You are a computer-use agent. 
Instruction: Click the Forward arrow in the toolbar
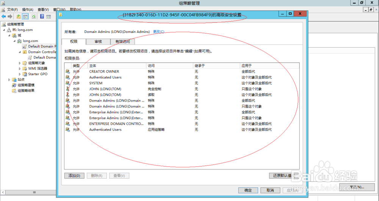pos(10,17)
